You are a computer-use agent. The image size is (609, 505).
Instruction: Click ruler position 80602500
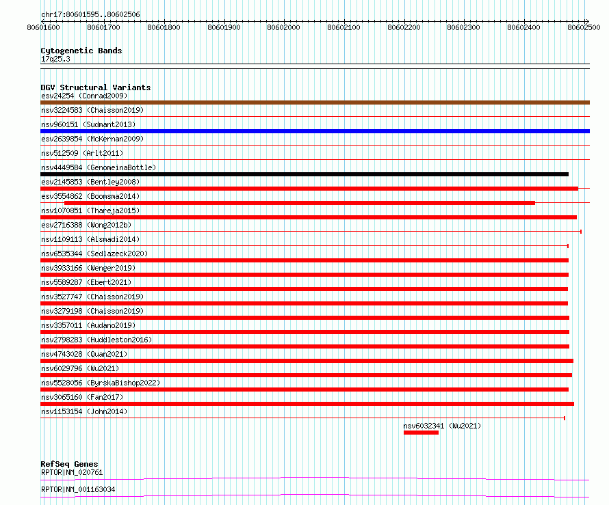(584, 27)
